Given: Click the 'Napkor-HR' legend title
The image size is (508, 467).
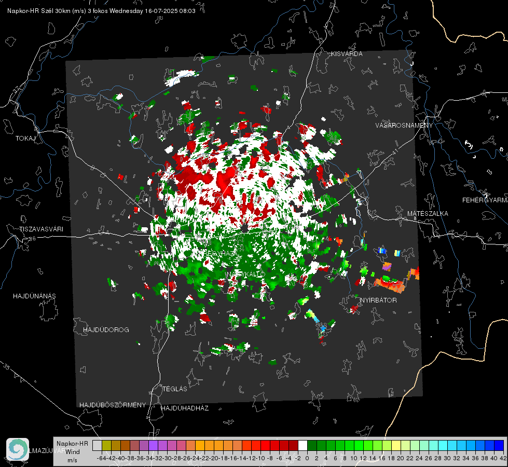Looking at the screenshot, I should (72, 444).
